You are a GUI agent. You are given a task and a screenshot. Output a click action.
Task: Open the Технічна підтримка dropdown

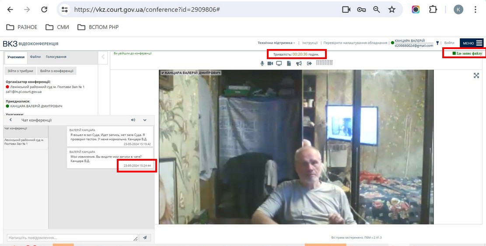(276, 43)
